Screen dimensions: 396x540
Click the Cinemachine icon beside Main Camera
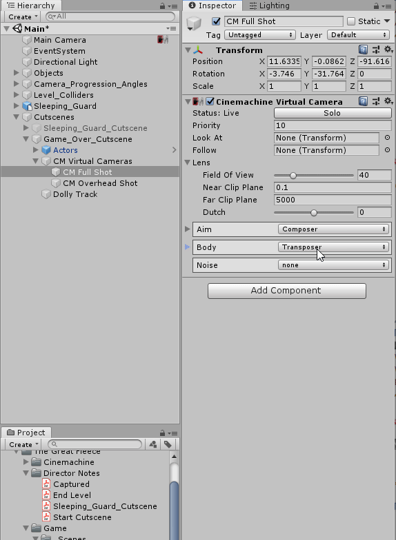click(x=163, y=40)
